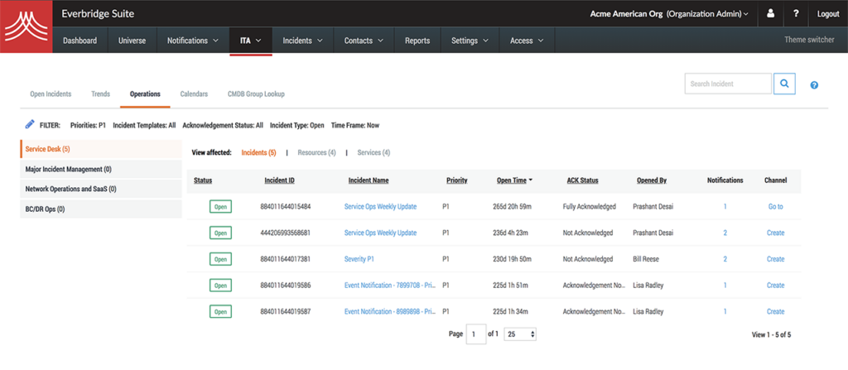Open the Acme American Org selector
848x370 pixels.
tap(669, 14)
